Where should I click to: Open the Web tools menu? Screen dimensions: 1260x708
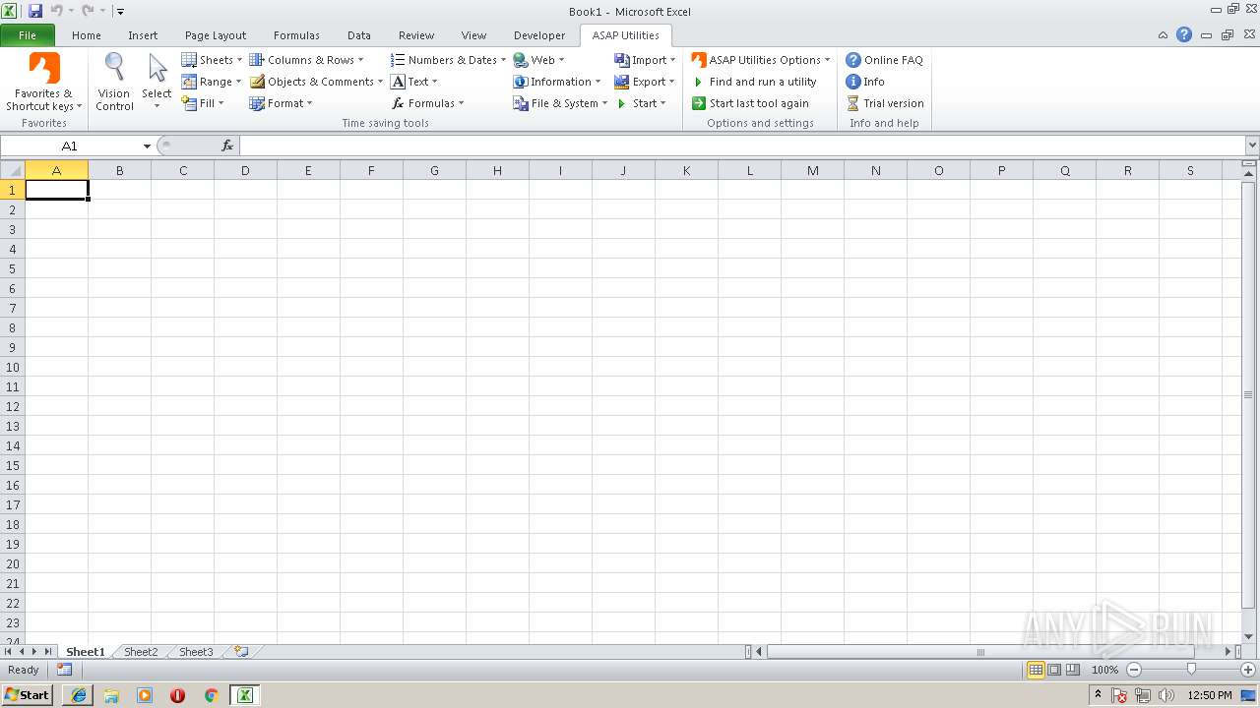tap(538, 60)
